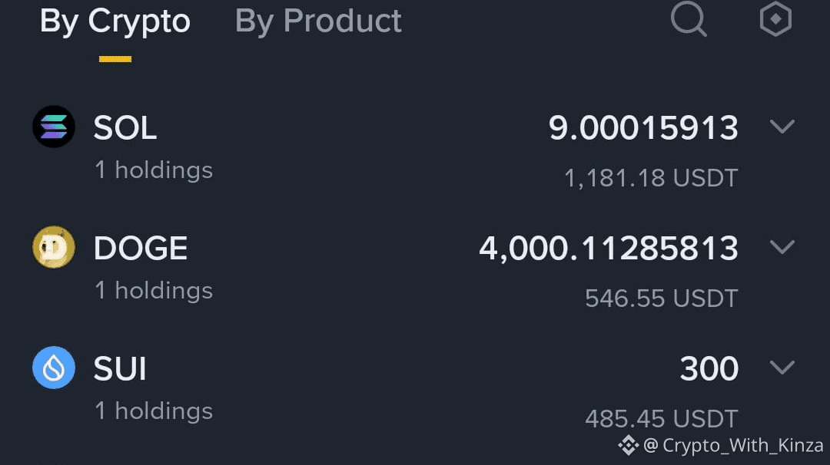Switch to the By Product tab

tap(318, 21)
